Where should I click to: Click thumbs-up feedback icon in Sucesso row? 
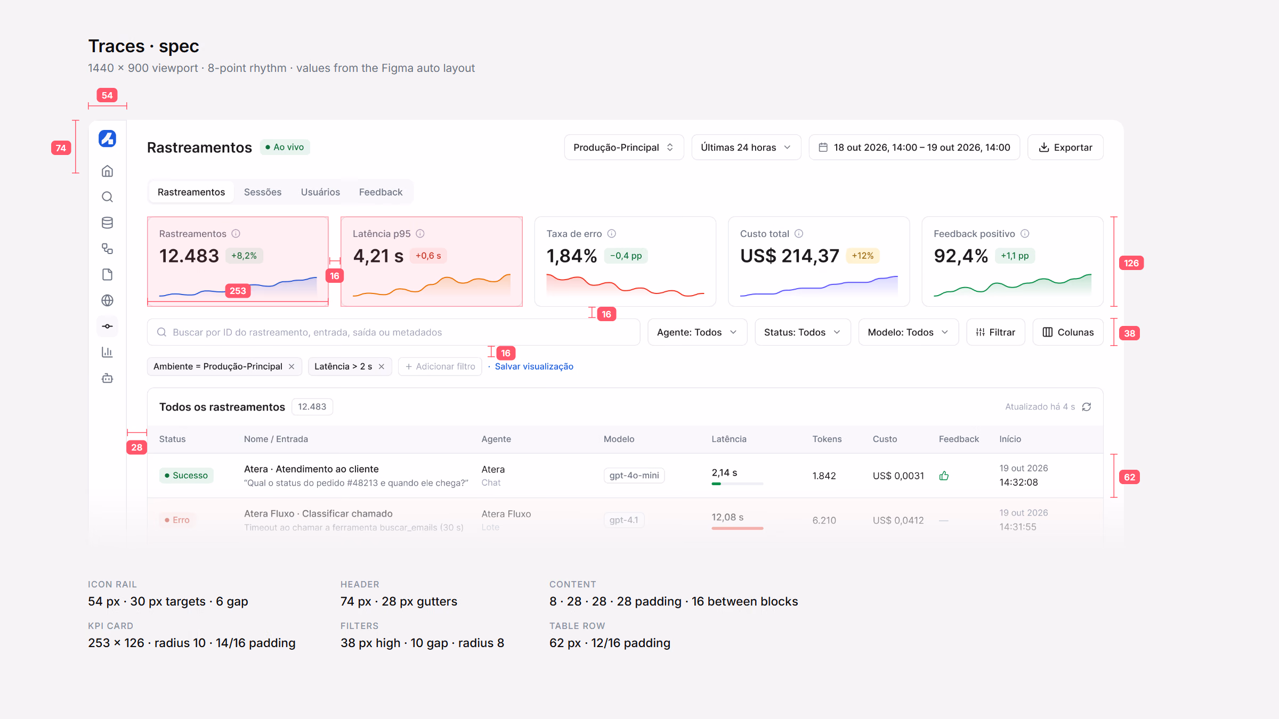pyautogui.click(x=944, y=476)
